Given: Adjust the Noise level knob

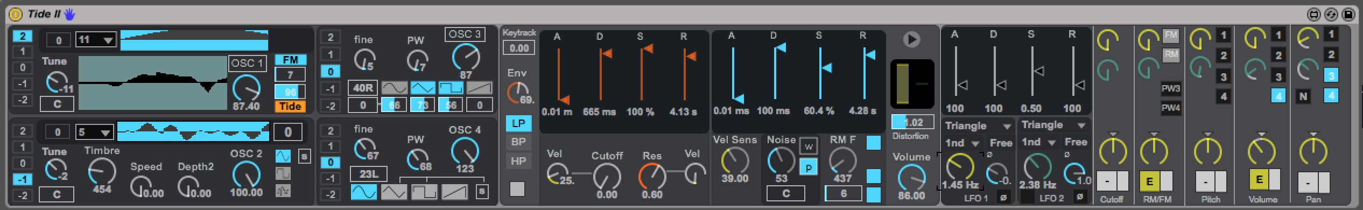Looking at the screenshot, I should pyautogui.click(x=781, y=160).
